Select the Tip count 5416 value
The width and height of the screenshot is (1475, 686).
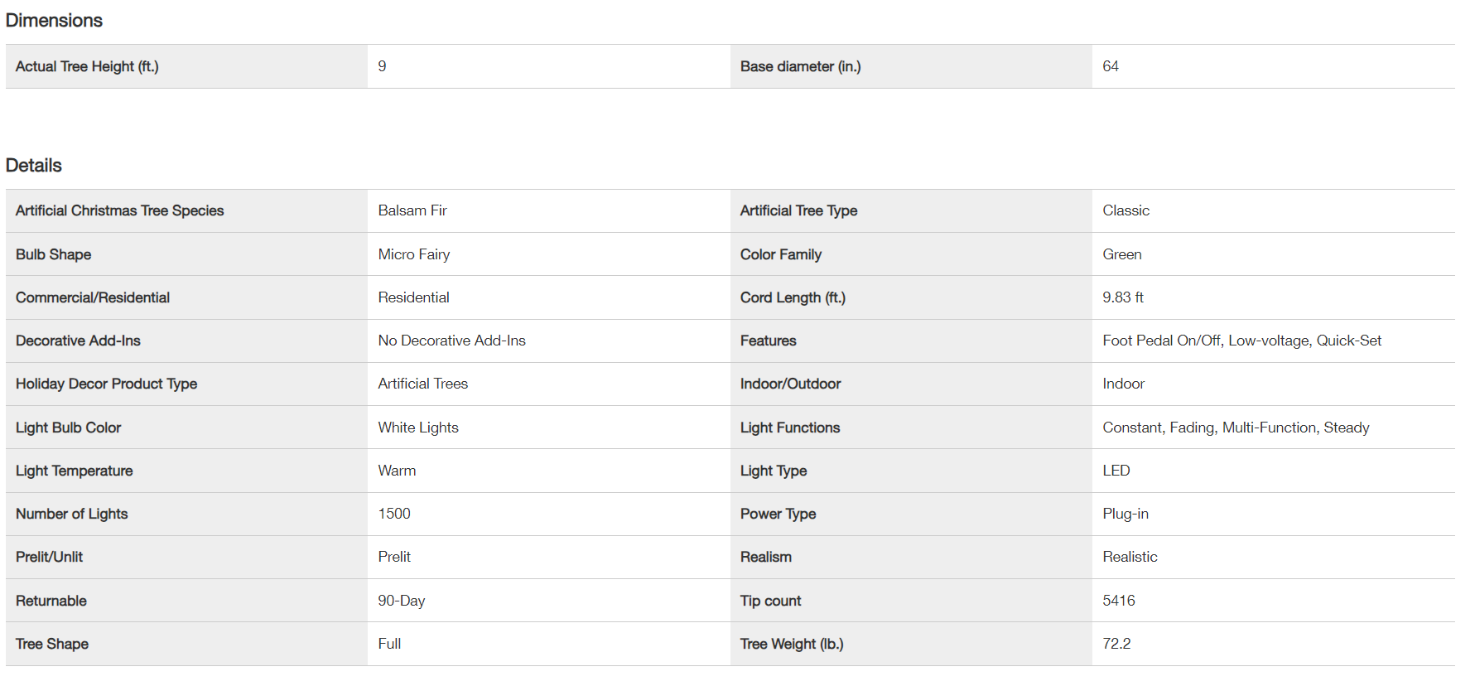pos(1119,601)
